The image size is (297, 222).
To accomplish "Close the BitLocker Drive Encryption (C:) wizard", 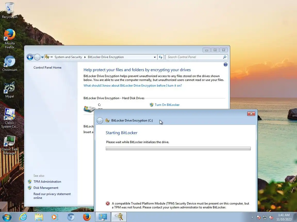I will (x=251, y=114).
